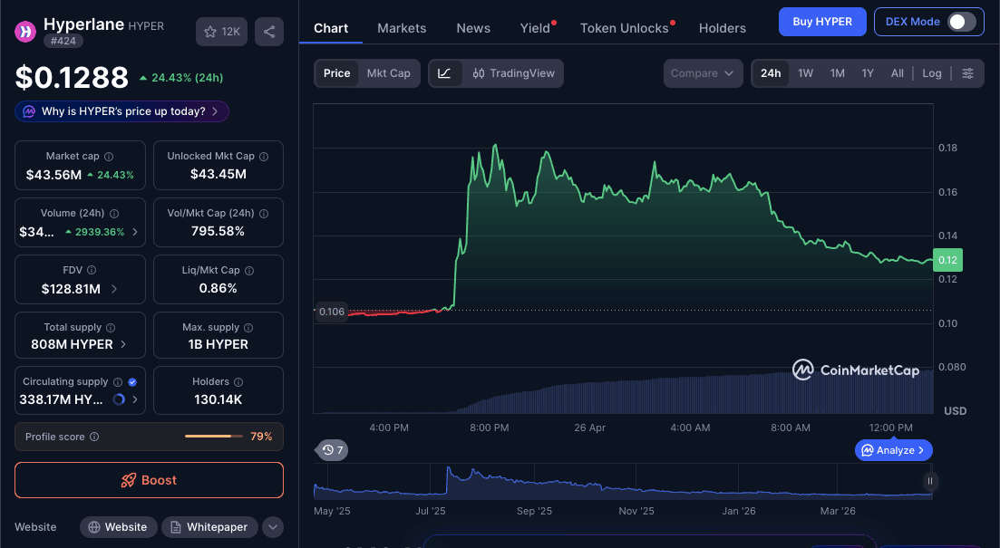Select the line chart type icon
The height and width of the screenshot is (548, 1000).
[444, 73]
